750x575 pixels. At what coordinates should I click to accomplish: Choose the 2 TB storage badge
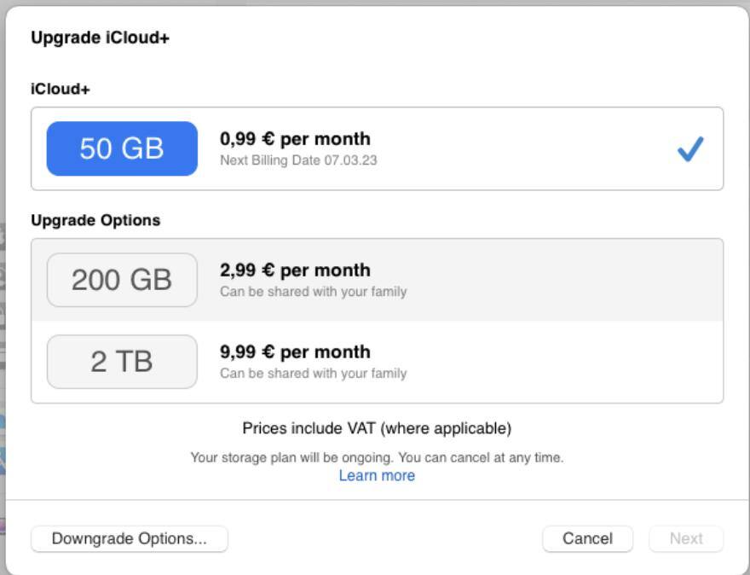[x=122, y=362]
